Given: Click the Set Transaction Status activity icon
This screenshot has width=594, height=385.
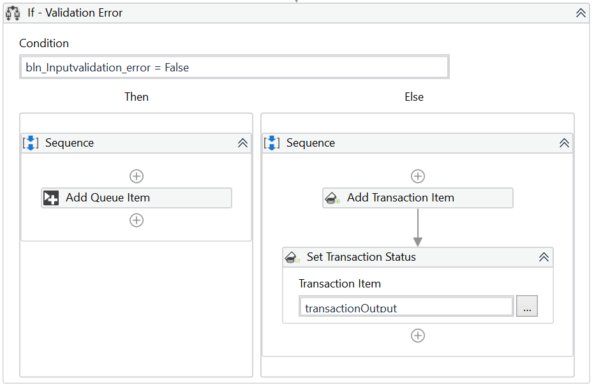Looking at the screenshot, I should coord(292,258).
